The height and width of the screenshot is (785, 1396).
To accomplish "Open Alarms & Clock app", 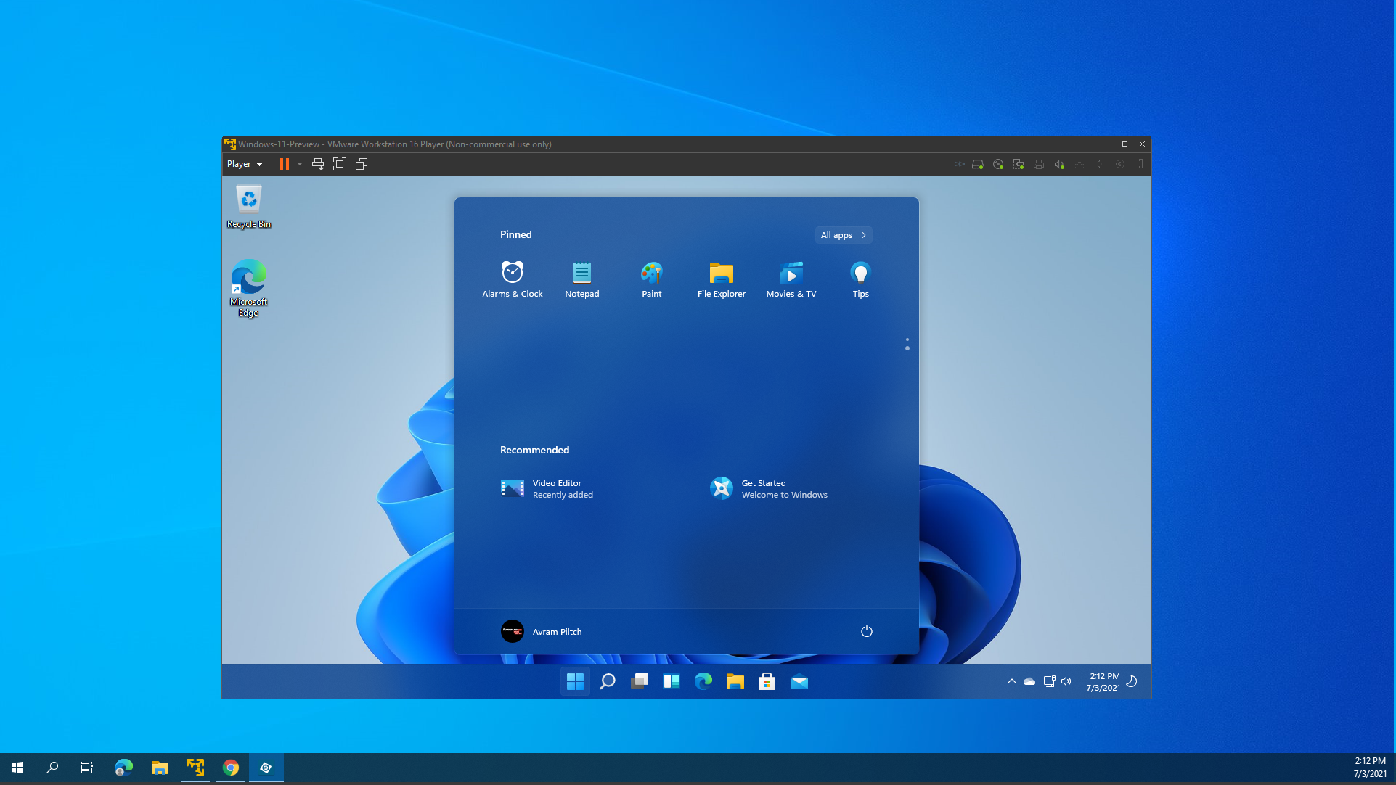I will coord(512,278).
